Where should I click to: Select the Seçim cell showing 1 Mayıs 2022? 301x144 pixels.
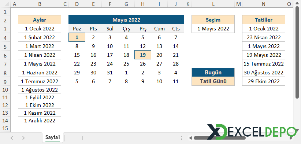[213, 29]
